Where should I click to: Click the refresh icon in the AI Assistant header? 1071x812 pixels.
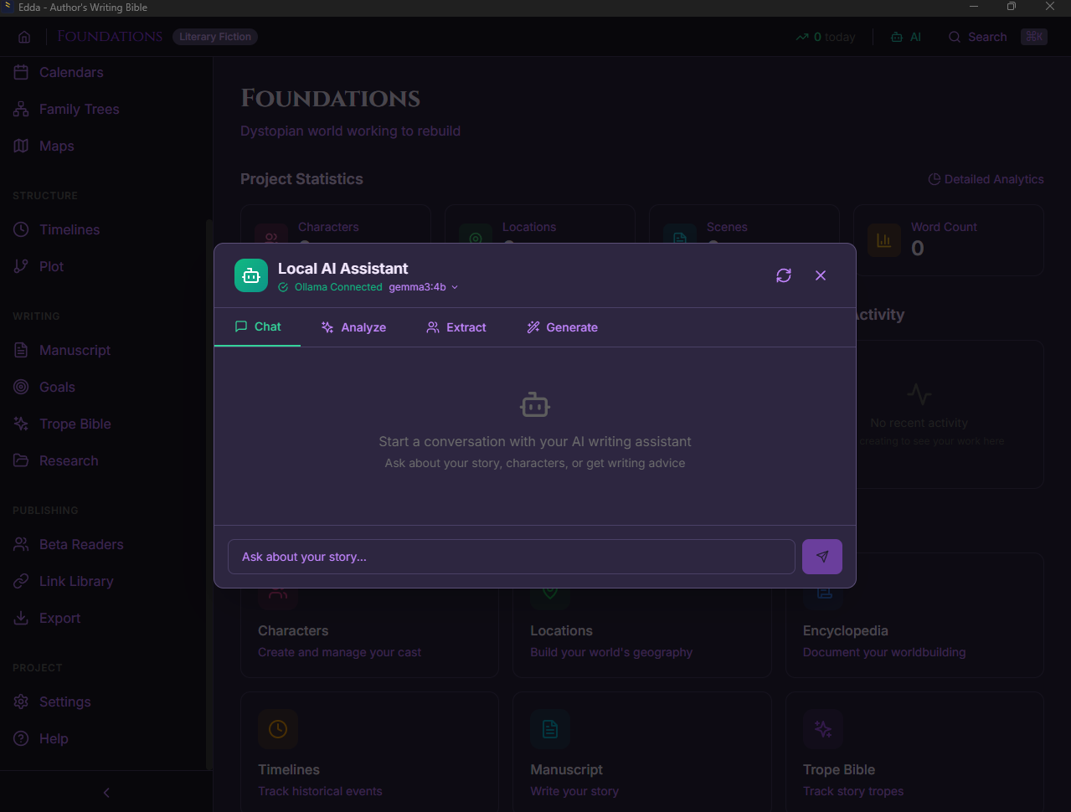coord(783,275)
